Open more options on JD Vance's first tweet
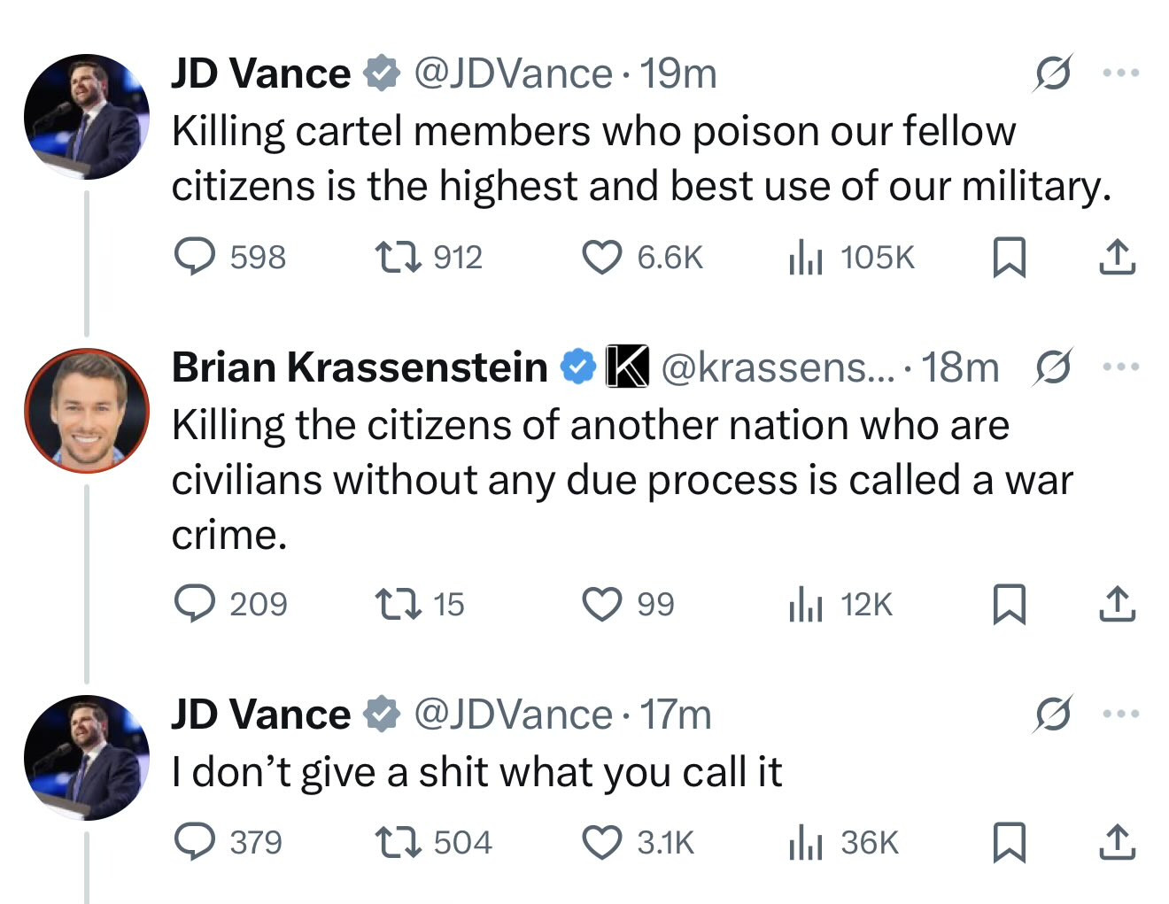This screenshot has width=1169, height=904. (1121, 73)
